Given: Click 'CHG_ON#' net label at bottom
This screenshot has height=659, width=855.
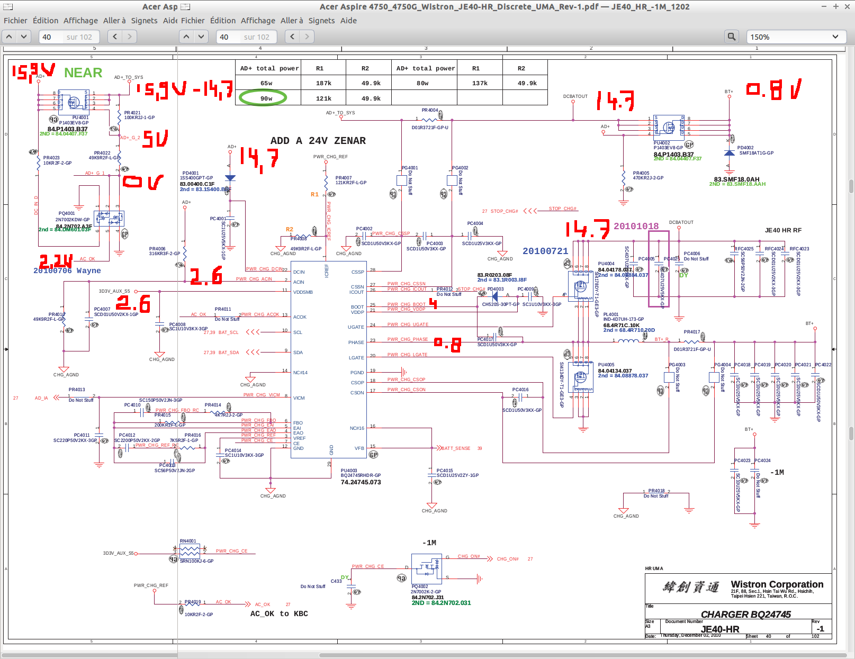Looking at the screenshot, I should [x=469, y=556].
